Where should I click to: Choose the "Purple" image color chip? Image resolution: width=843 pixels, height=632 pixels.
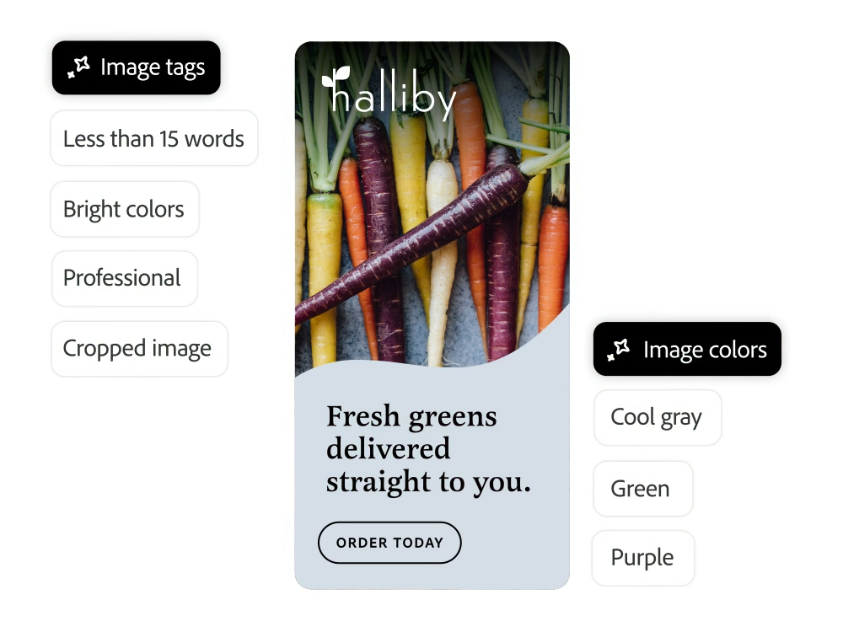pos(642,558)
